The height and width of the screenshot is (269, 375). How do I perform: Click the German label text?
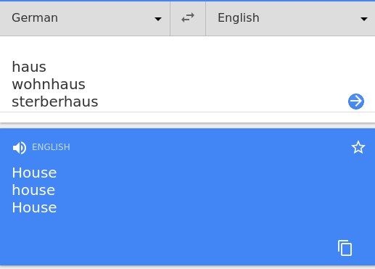tap(35, 18)
